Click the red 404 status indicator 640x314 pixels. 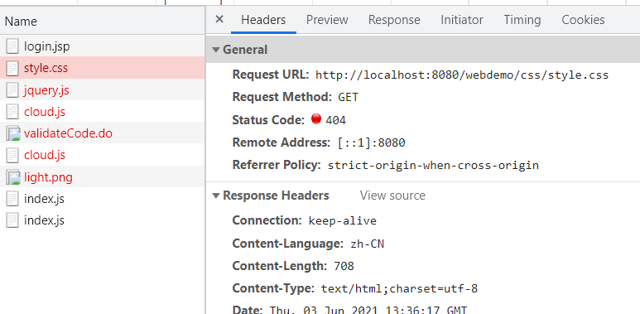[316, 119]
